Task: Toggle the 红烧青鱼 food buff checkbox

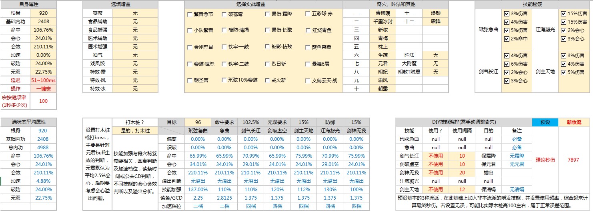Action: [x=308, y=30]
